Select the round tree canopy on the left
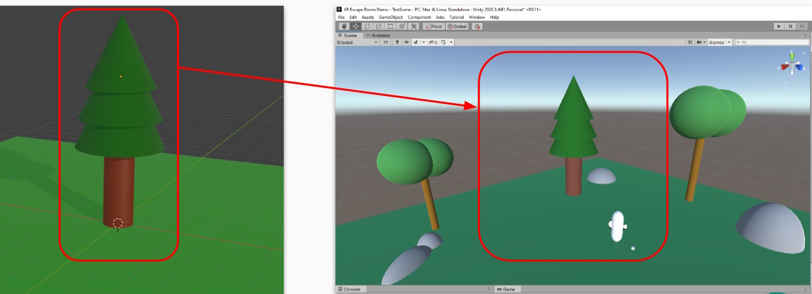 tap(414, 160)
